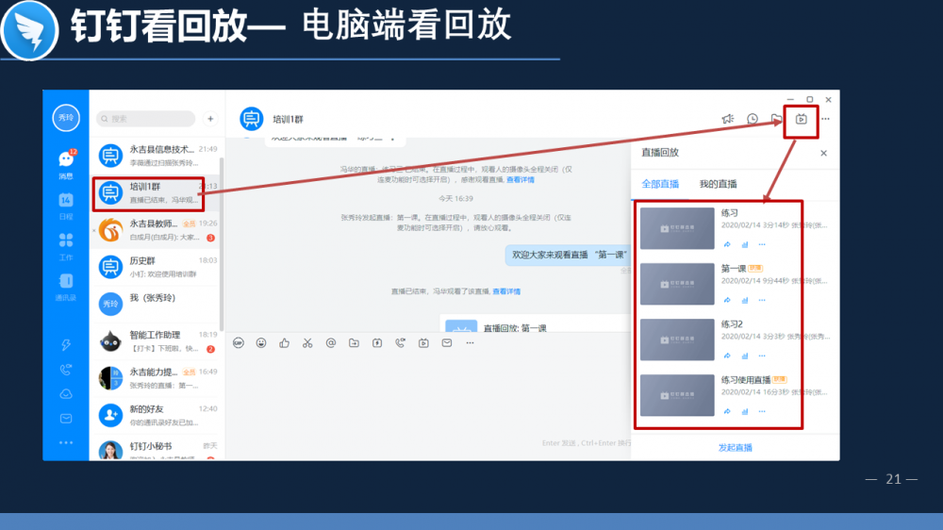The width and height of the screenshot is (943, 530).
Task: Click the 发起直播 link
Action: point(735,448)
